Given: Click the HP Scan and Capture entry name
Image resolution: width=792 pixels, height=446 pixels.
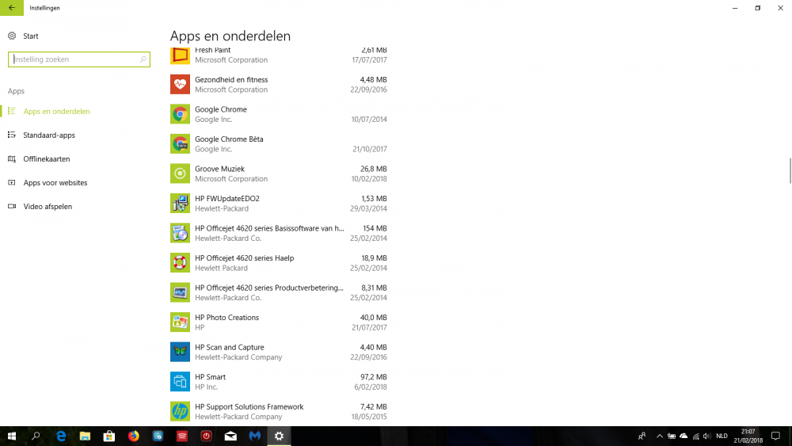Looking at the screenshot, I should coord(230,347).
